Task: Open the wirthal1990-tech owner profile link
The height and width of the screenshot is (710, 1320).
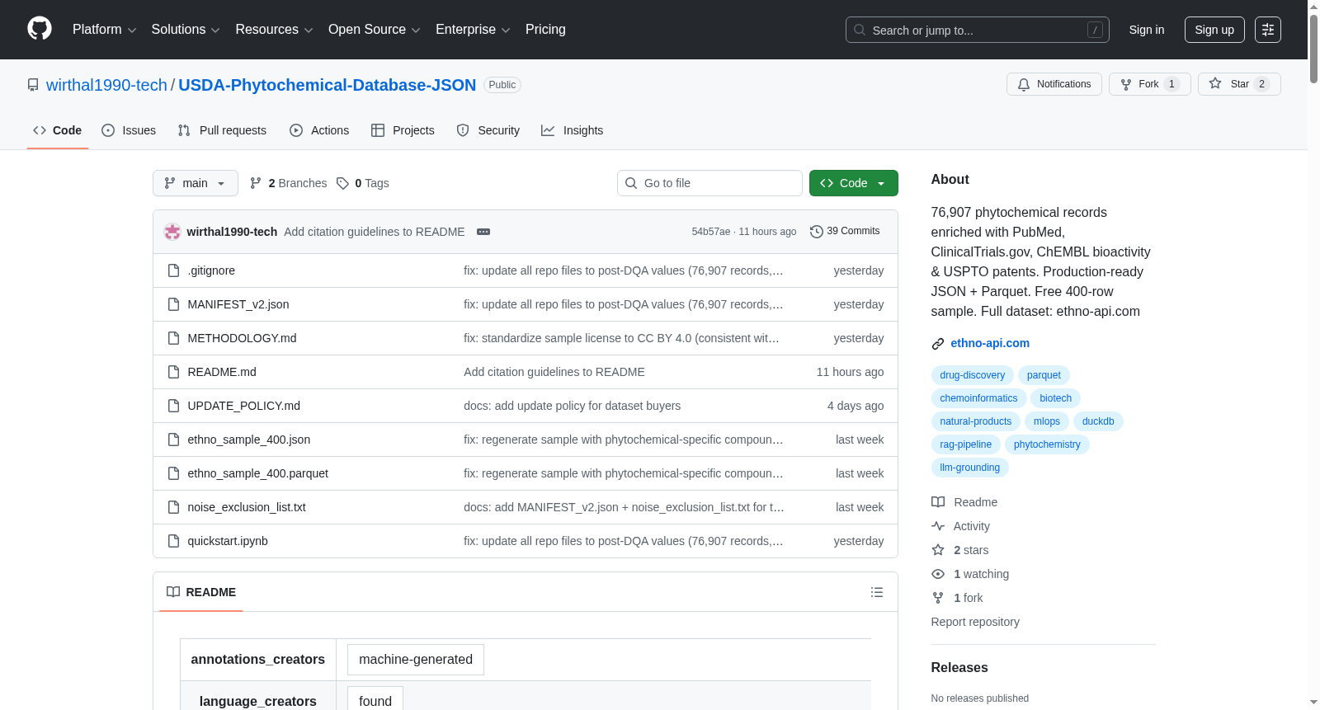Action: tap(106, 85)
